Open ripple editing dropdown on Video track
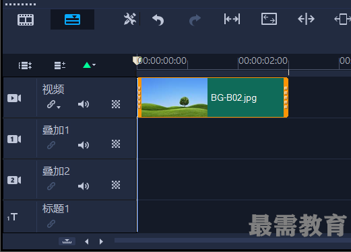 59,108
